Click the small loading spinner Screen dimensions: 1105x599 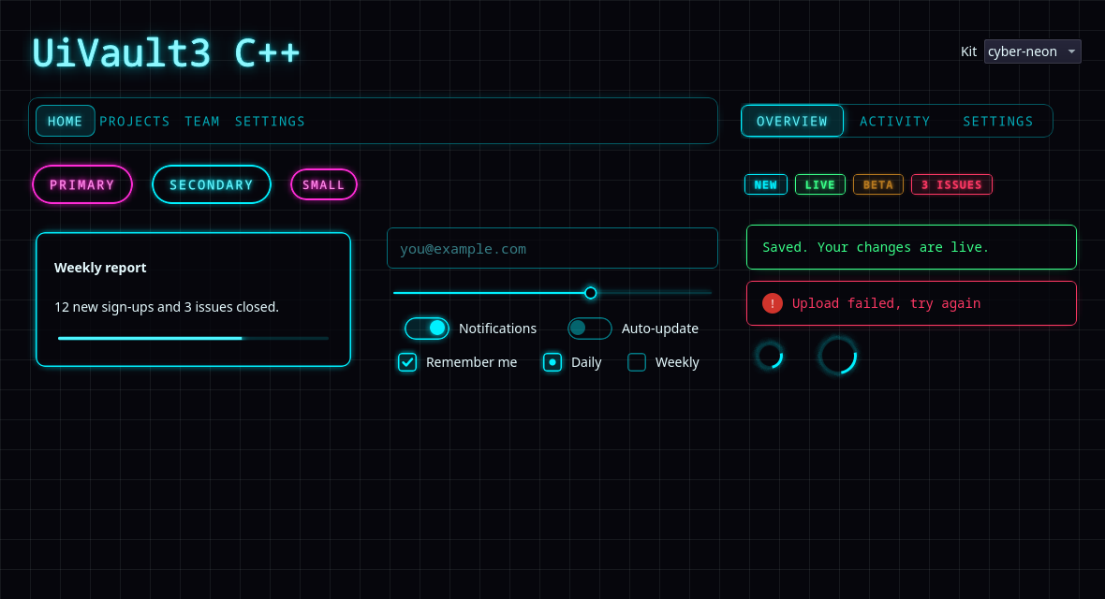point(770,356)
